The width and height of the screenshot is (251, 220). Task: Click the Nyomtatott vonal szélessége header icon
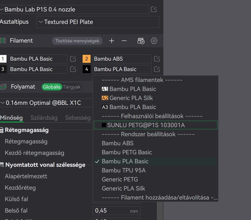[2, 165]
